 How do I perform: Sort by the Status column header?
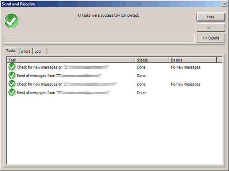pos(152,60)
